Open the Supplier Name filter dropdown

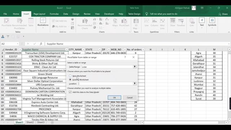[66, 49]
